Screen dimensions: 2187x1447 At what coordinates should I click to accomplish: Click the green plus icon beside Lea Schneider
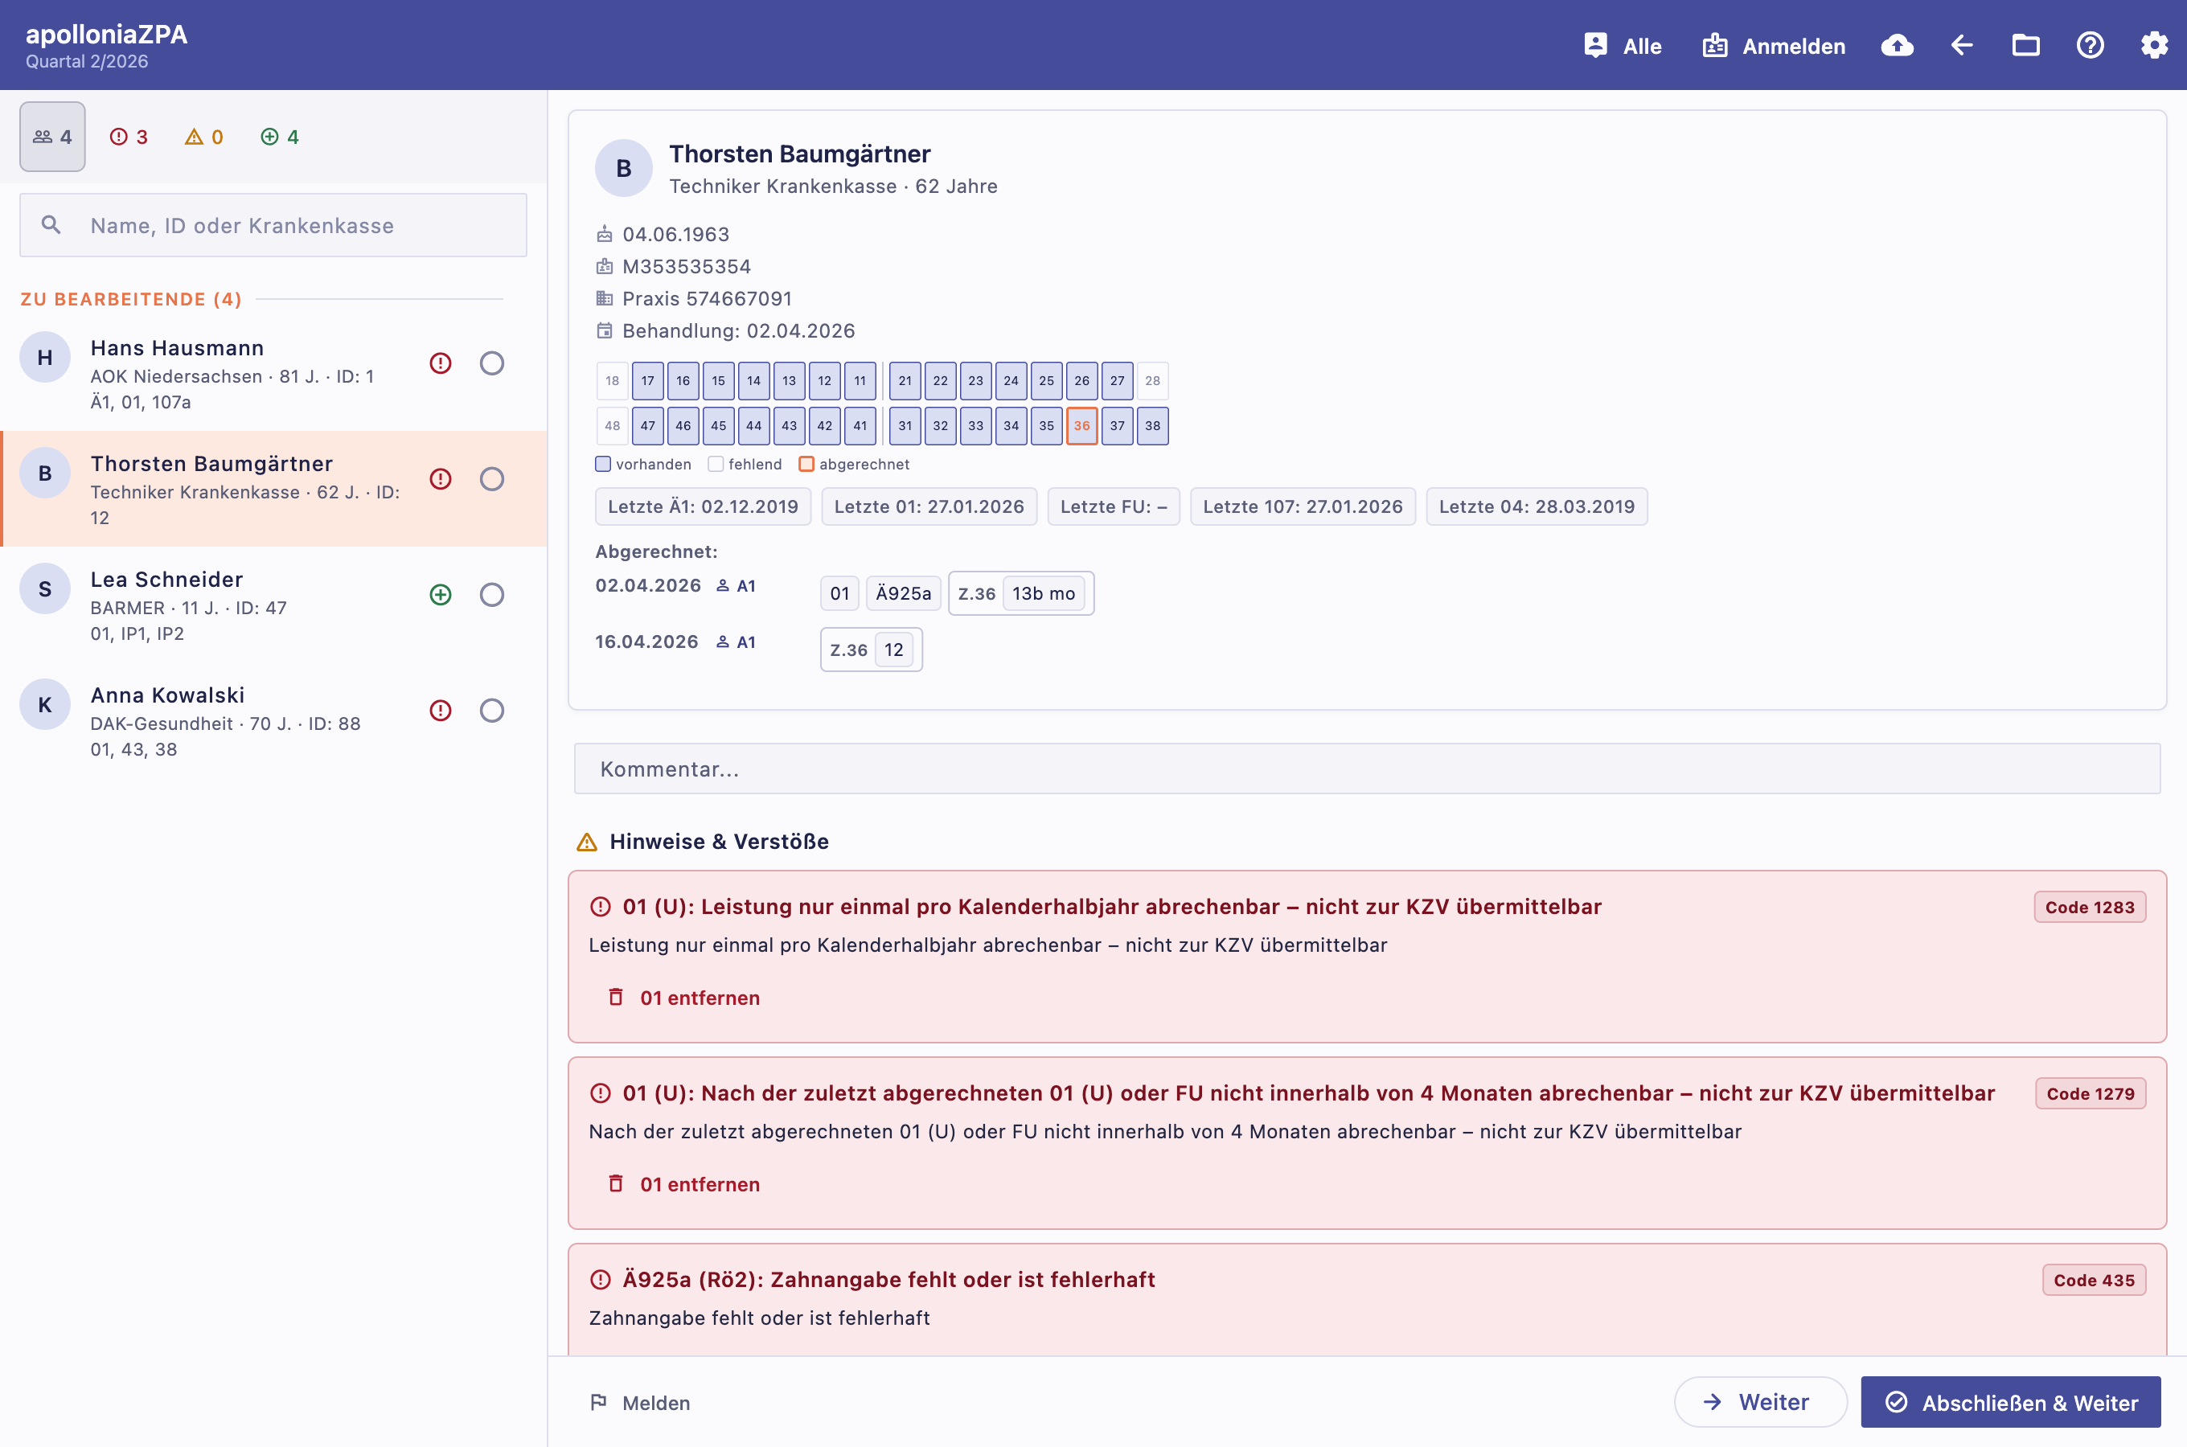click(x=441, y=594)
